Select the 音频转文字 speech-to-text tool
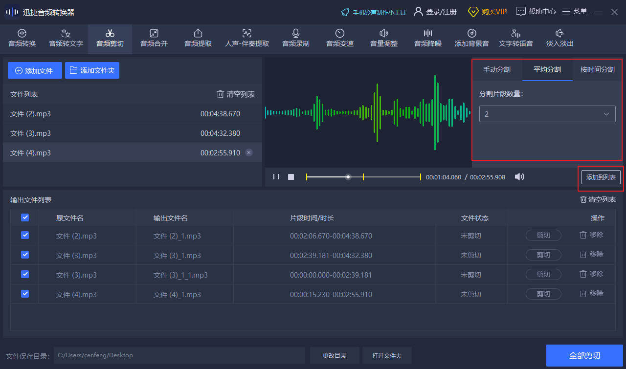This screenshot has width=626, height=369. pos(66,39)
